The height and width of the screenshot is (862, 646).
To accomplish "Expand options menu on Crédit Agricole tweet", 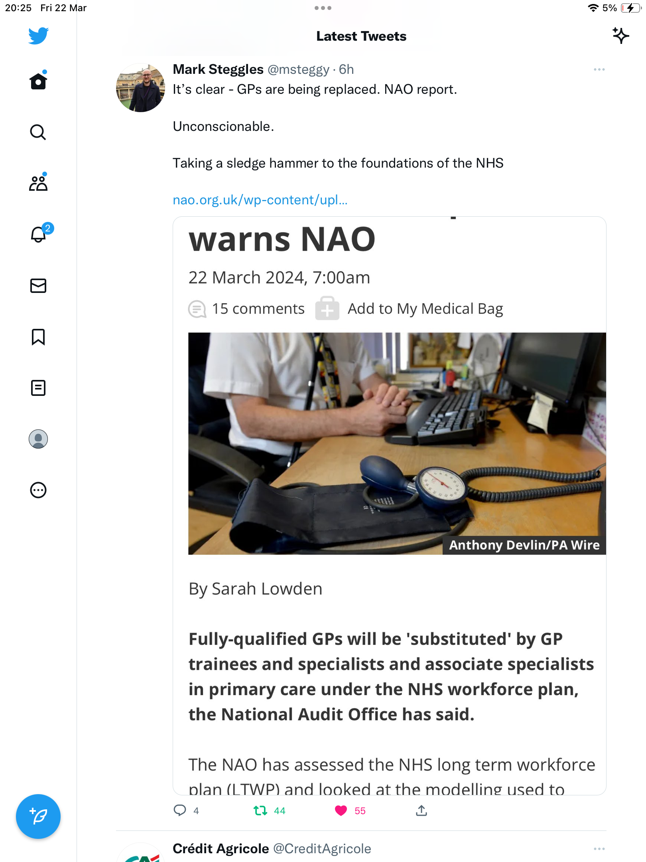I will tap(599, 849).
